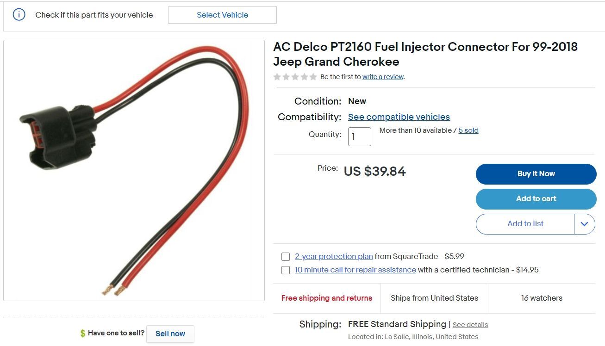
Task: Expand the Add to list dropdown arrow
Action: click(584, 224)
